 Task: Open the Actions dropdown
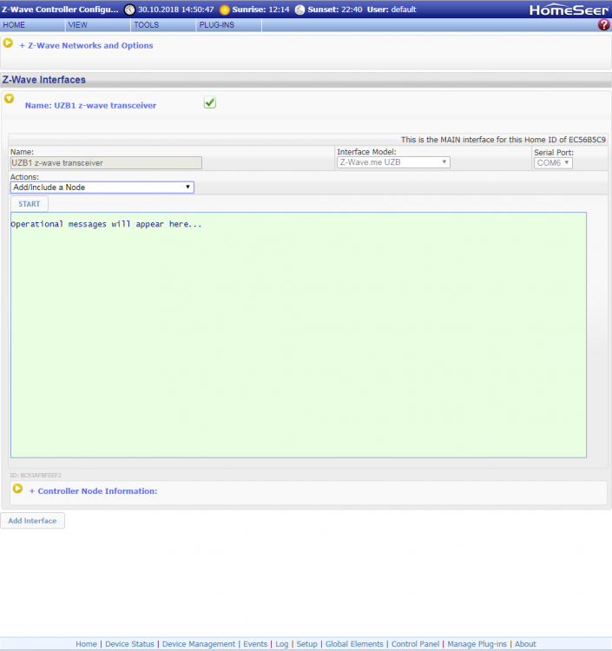(102, 187)
